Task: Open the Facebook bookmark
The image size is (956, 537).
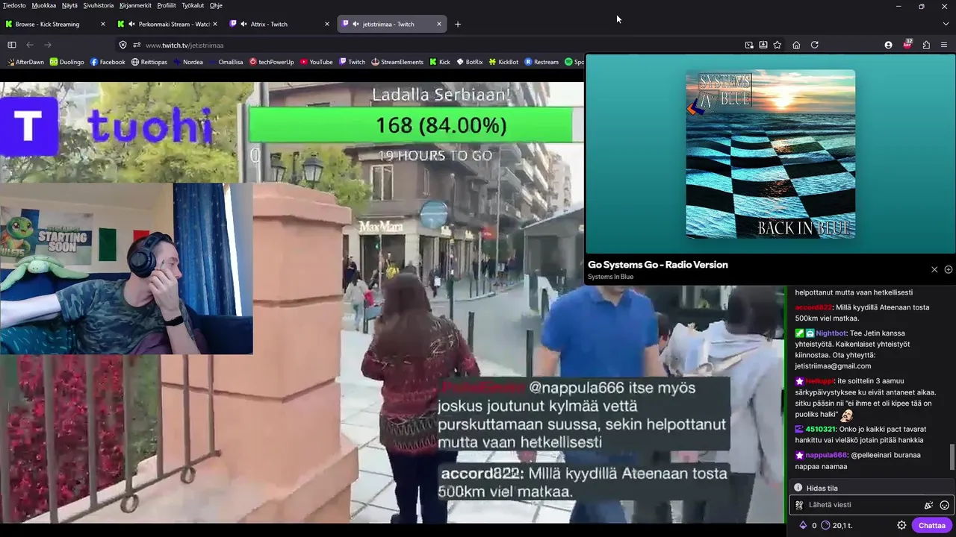Action: click(x=108, y=62)
